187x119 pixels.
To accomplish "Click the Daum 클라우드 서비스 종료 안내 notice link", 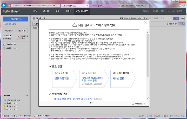I will point(136,18).
